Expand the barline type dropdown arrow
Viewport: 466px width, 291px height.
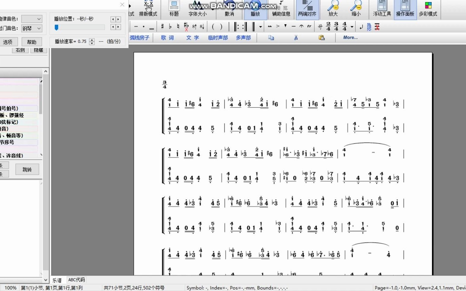(260, 27)
